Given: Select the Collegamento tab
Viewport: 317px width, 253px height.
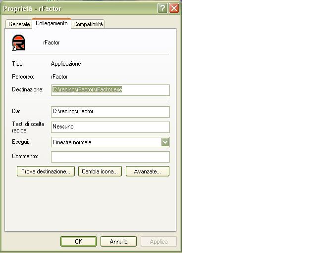Looking at the screenshot, I should coord(52,23).
